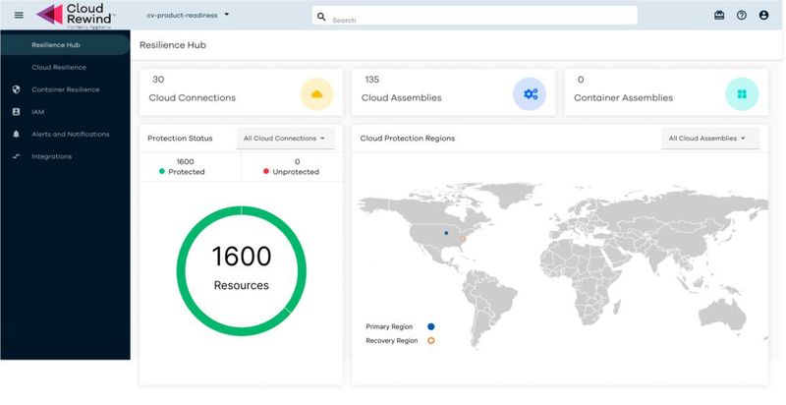Open the hamburger menu icon
The width and height of the screenshot is (786, 405).
(18, 15)
